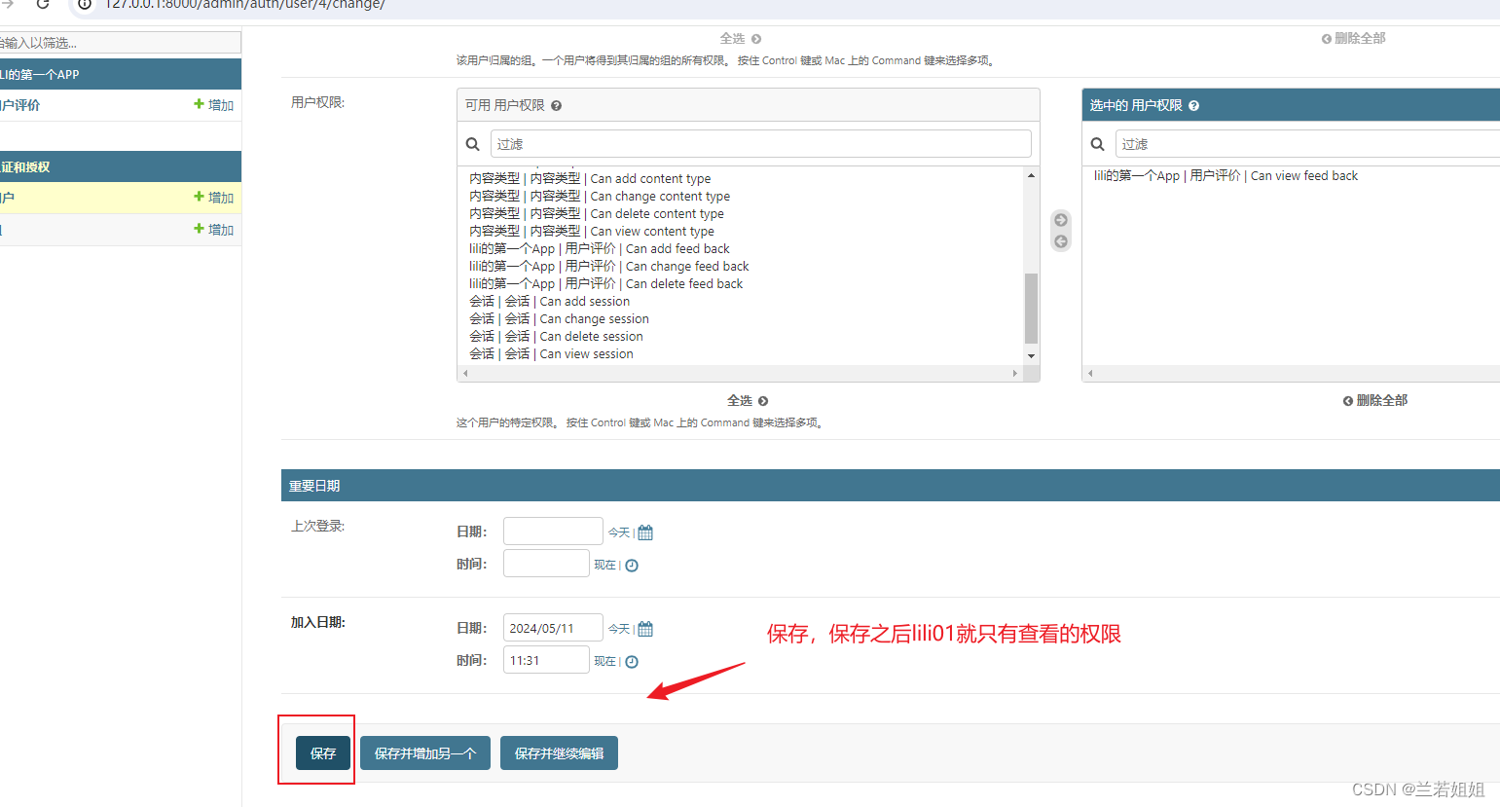This screenshot has height=807, width=1500.
Task: Click help icon next to 选中的 用户权限
Action: [1193, 106]
